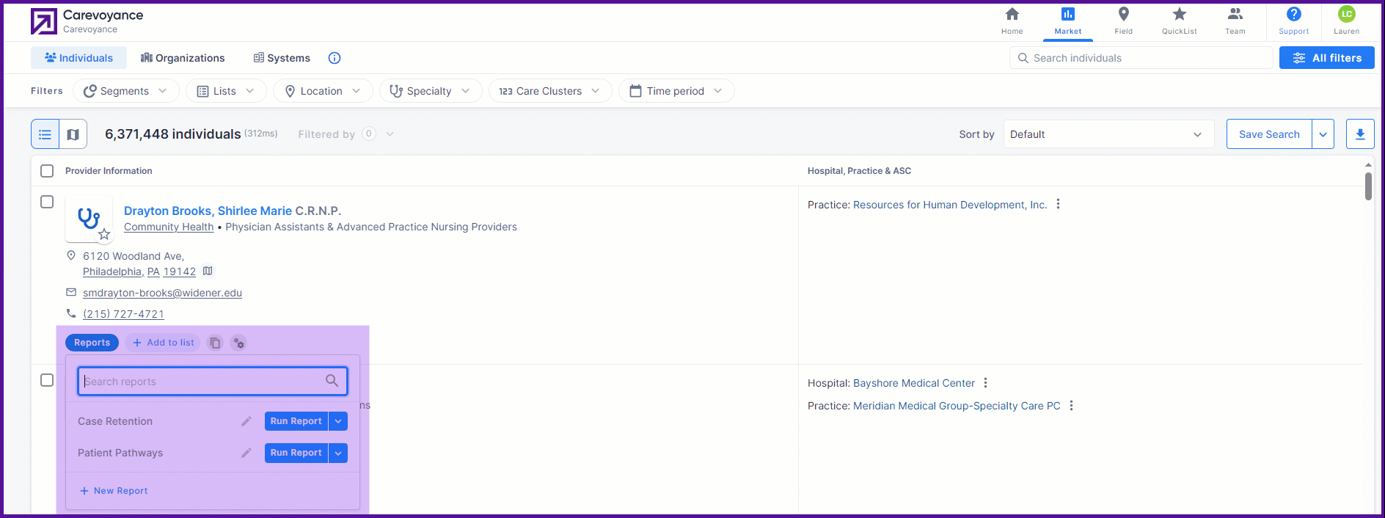Open the Team section

[1235, 21]
